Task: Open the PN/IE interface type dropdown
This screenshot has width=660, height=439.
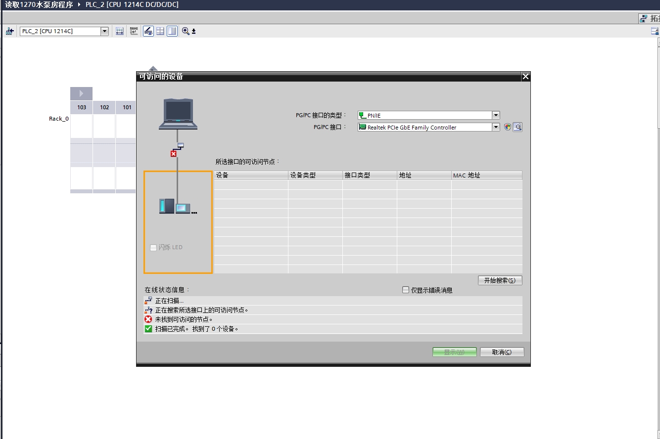Action: (x=496, y=115)
